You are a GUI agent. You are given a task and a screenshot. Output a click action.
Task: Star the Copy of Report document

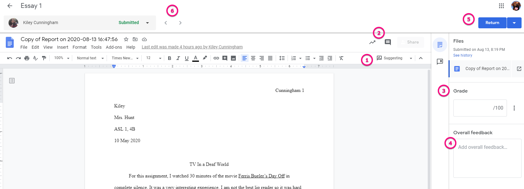tap(126, 39)
